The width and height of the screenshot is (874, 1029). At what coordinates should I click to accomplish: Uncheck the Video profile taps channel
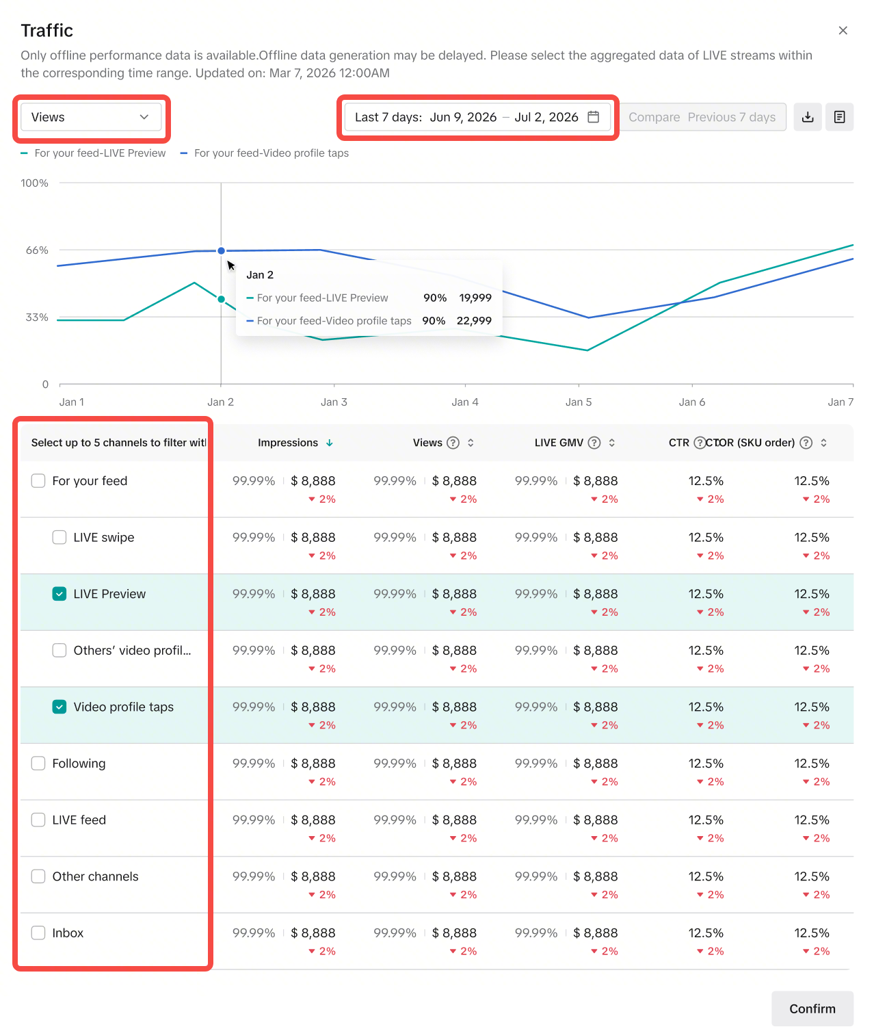(x=59, y=707)
